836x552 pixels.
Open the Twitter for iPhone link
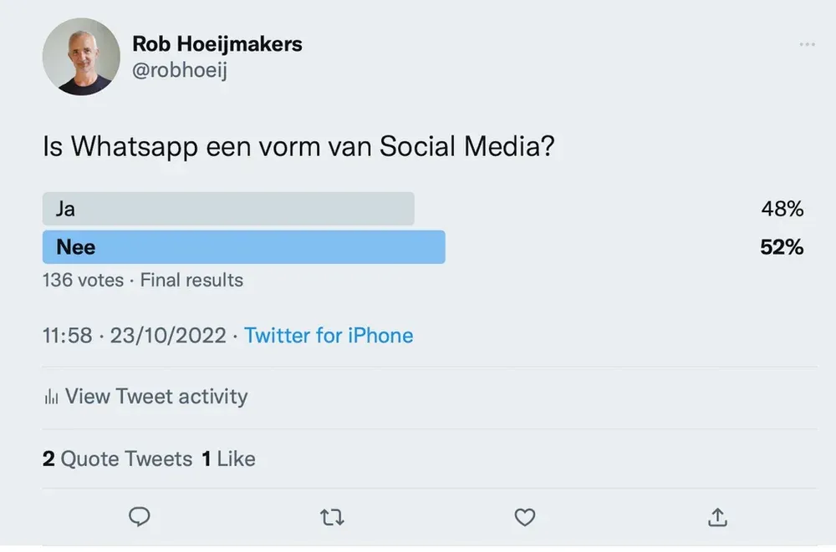pos(328,335)
